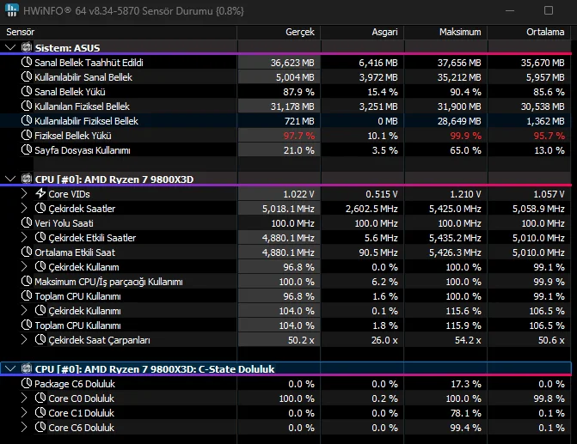Click clock icon for Kullanılabilir Sanal Bellek
Viewport: 577px width, 444px height.
pos(27,77)
